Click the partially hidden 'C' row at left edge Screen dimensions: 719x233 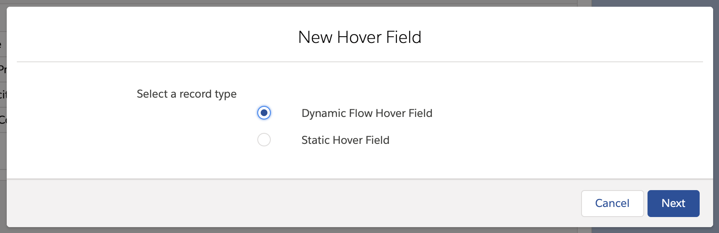click(x=3, y=120)
